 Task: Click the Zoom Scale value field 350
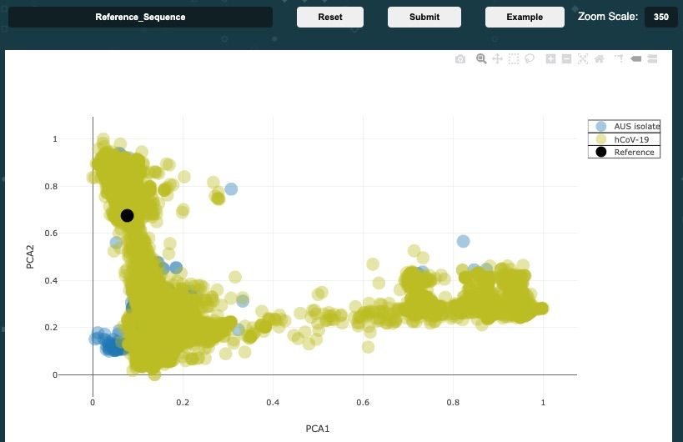[660, 17]
